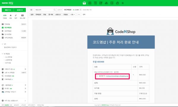Click receipt confirmation (수신확인) button beside Sent

[x=24, y=31]
